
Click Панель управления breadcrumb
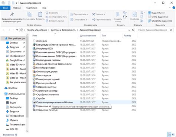click(x=37, y=30)
